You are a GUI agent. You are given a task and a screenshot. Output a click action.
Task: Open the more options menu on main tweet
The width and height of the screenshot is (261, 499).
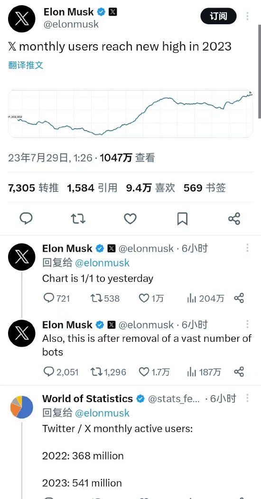tap(247, 16)
